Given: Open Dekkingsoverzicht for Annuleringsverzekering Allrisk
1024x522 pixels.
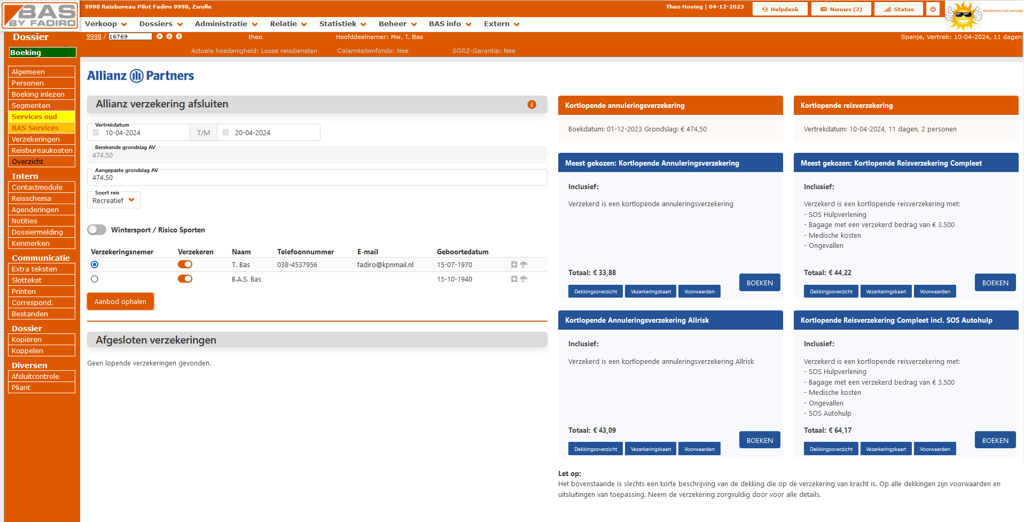Looking at the screenshot, I should coord(596,449).
